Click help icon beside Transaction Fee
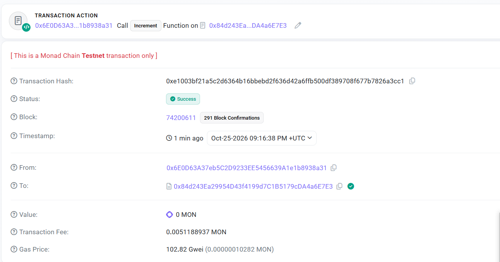Viewport: 500px width, 262px height. coord(14,232)
